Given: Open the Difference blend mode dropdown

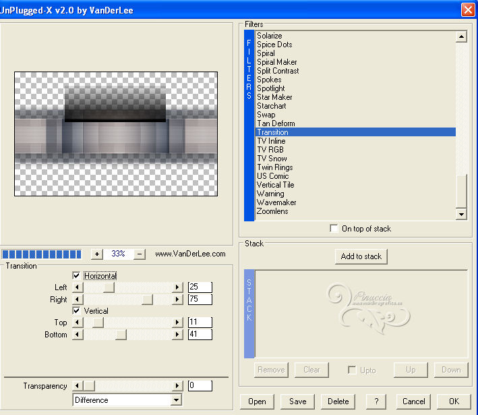Looking at the screenshot, I should pyautogui.click(x=177, y=400).
